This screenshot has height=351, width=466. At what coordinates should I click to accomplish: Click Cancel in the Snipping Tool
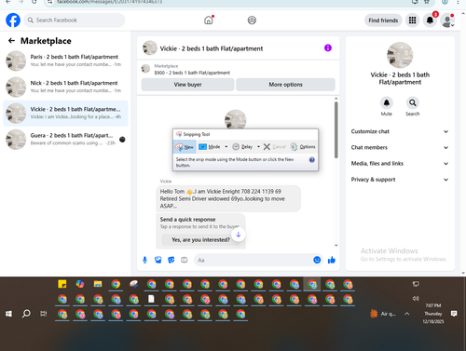coord(275,147)
